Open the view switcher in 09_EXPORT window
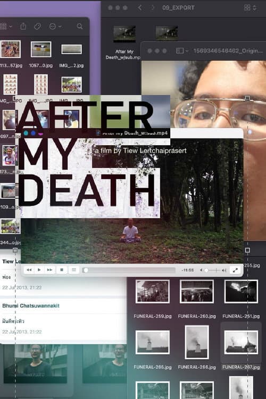 point(250,7)
